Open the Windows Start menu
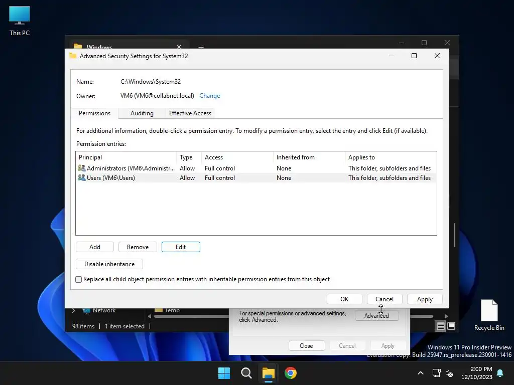The width and height of the screenshot is (514, 385). (x=224, y=373)
